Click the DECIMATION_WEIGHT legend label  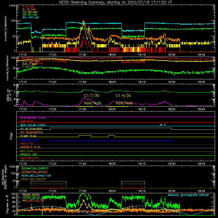(35, 172)
